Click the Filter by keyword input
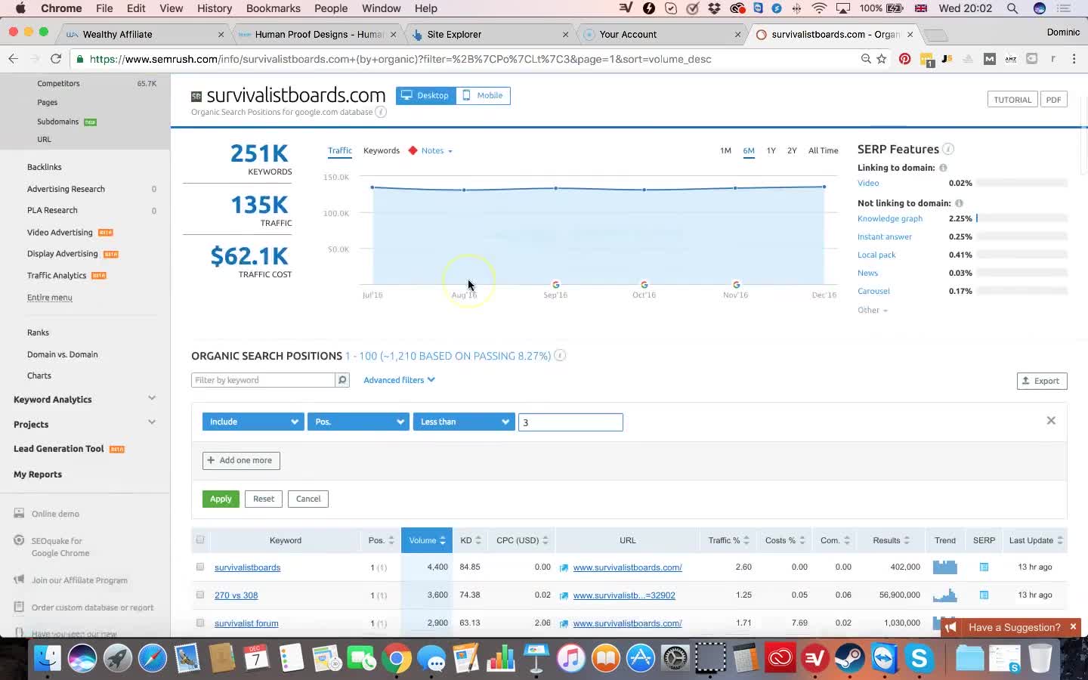The width and height of the screenshot is (1088, 680). pyautogui.click(x=263, y=380)
